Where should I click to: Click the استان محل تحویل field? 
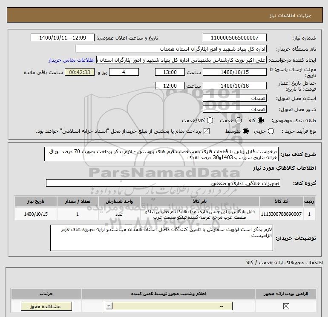tap(234, 98)
